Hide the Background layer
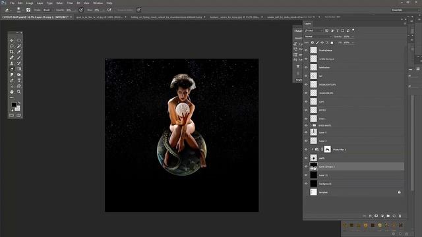The image size is (422, 237). pos(306,184)
